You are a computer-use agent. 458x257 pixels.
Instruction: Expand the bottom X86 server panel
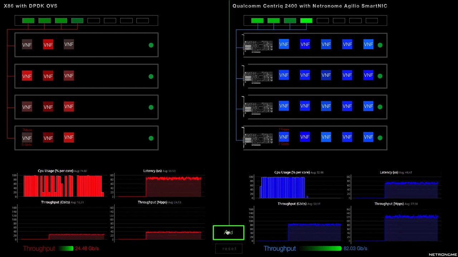[x=107, y=138]
